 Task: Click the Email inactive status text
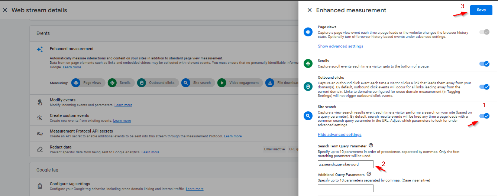[274, 149]
